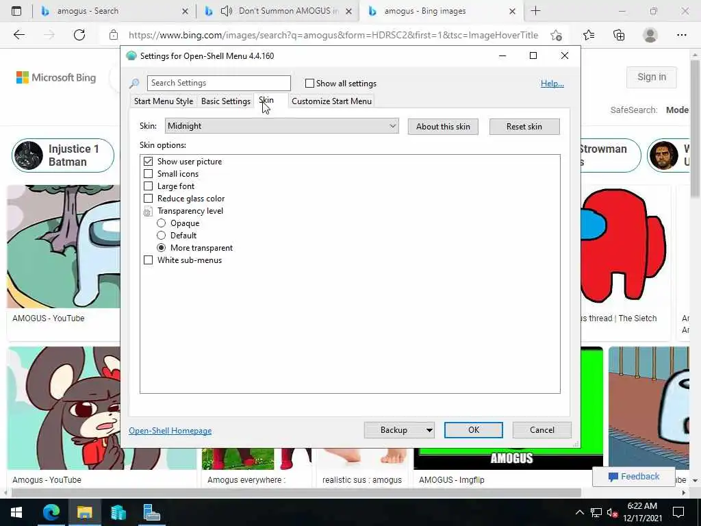
Task: Open Edge Settings and more ellipsis
Action: (681, 35)
